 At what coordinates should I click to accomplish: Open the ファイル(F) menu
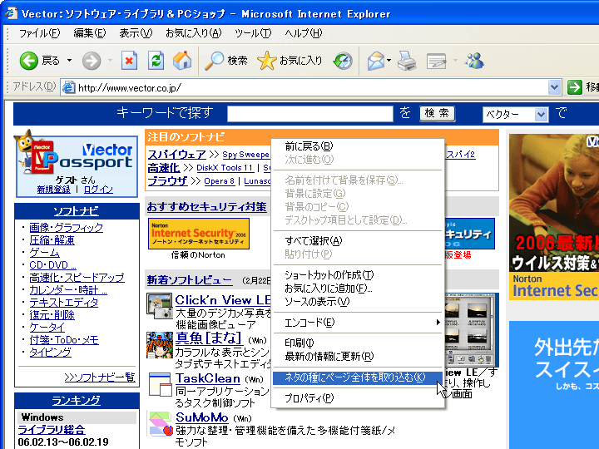pos(39,33)
